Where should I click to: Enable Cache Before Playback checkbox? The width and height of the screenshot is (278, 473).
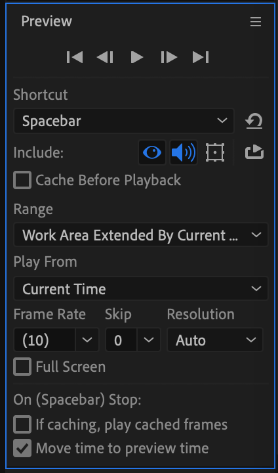[x=22, y=180]
